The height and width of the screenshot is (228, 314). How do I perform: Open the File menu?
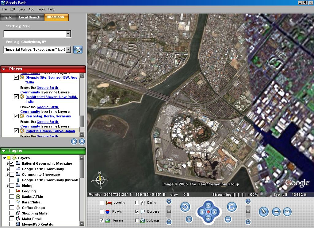pos(4,9)
